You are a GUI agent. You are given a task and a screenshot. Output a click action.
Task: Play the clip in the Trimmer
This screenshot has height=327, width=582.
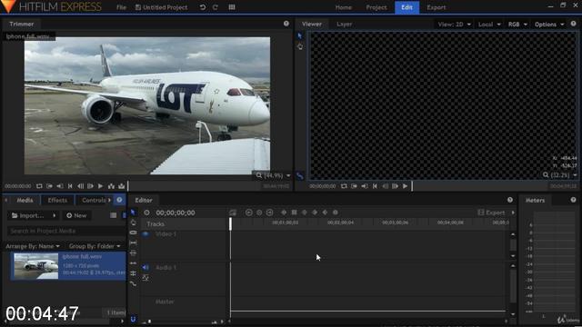point(100,186)
